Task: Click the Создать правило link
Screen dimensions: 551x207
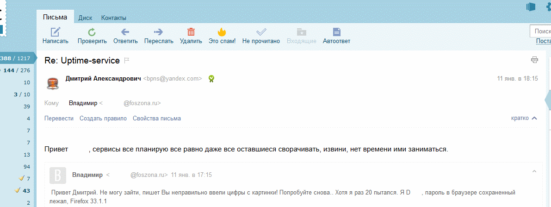Action: coord(103,118)
